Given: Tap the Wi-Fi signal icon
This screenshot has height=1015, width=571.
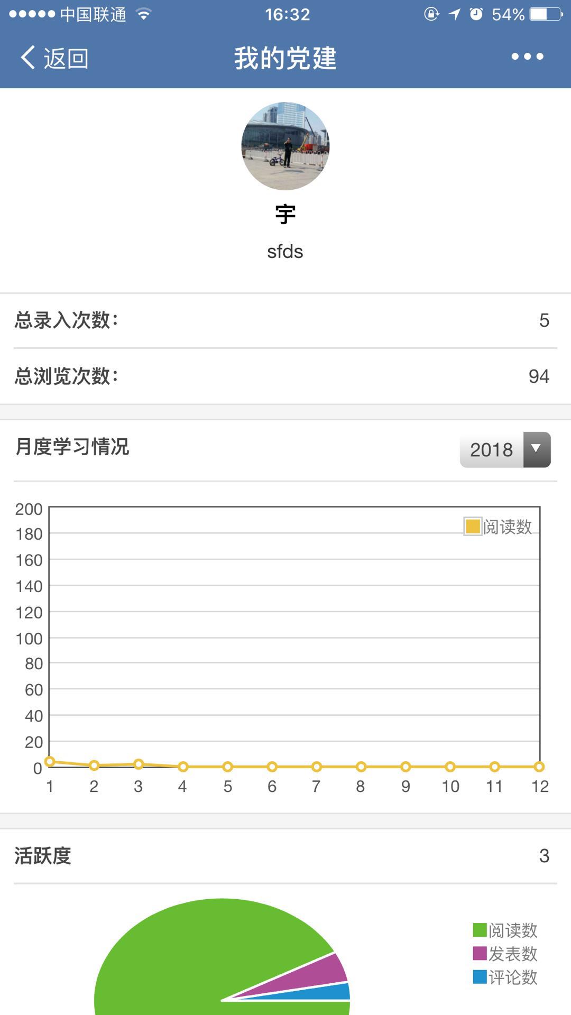Looking at the screenshot, I should point(143,14).
